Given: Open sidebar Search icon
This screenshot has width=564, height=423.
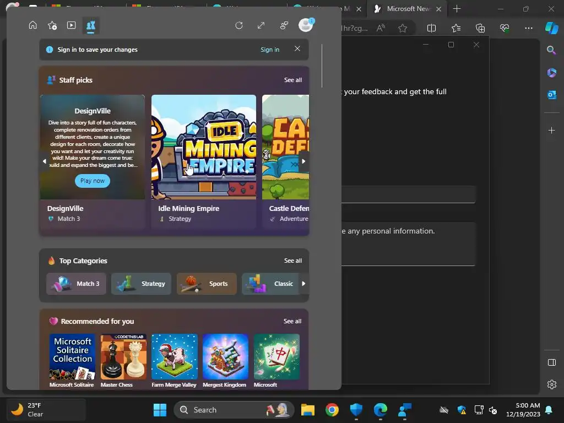Looking at the screenshot, I should point(551,50).
